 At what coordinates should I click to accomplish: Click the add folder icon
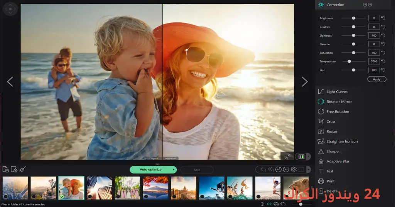pos(14,169)
